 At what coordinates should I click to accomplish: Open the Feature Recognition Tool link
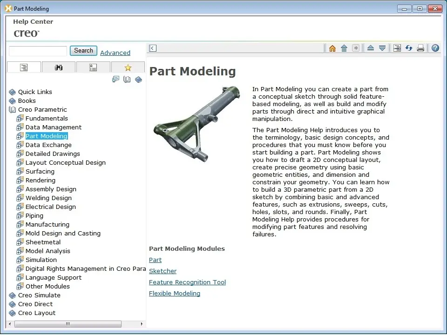click(x=187, y=282)
